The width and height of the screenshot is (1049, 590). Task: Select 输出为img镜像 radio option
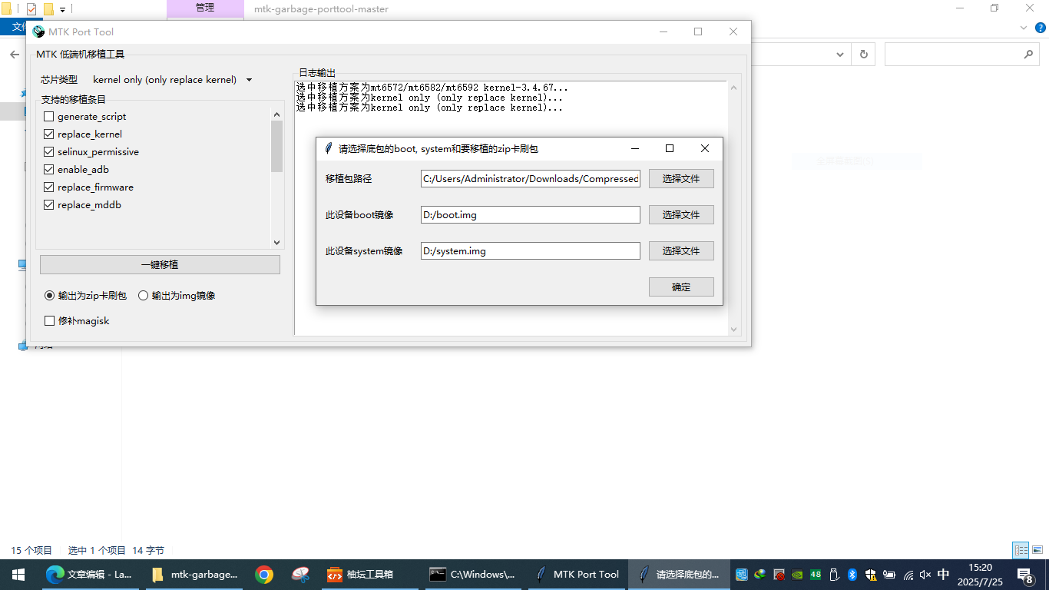click(144, 296)
